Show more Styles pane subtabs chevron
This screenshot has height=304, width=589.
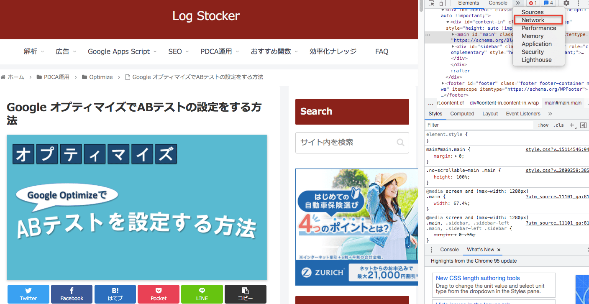[550, 114]
